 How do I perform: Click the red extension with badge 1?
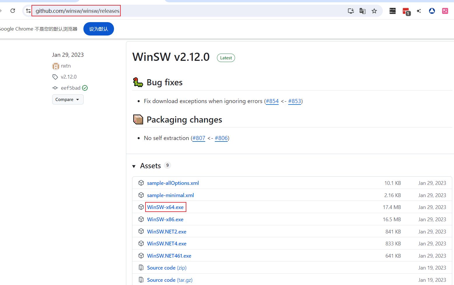point(406,11)
